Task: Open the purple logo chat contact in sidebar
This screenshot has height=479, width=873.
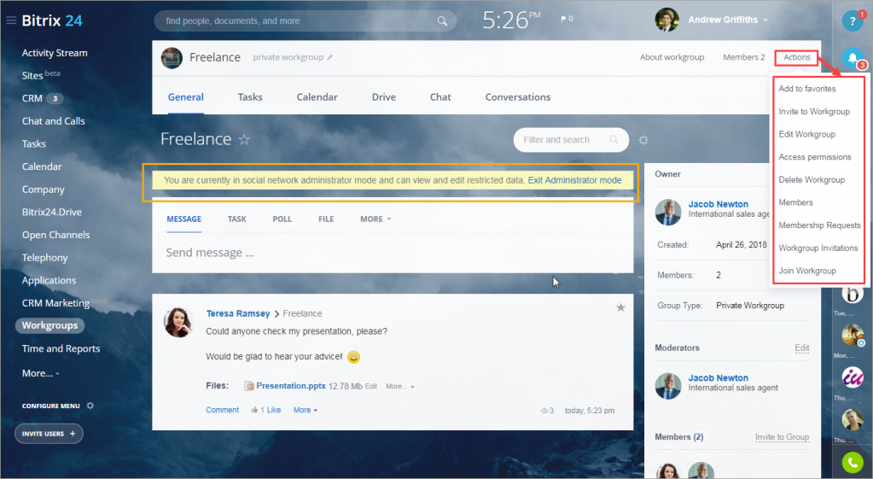Action: [853, 377]
